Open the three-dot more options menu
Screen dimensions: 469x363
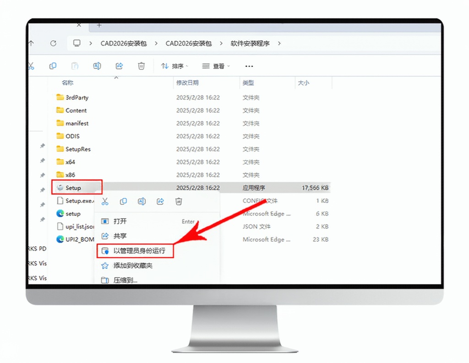(249, 66)
